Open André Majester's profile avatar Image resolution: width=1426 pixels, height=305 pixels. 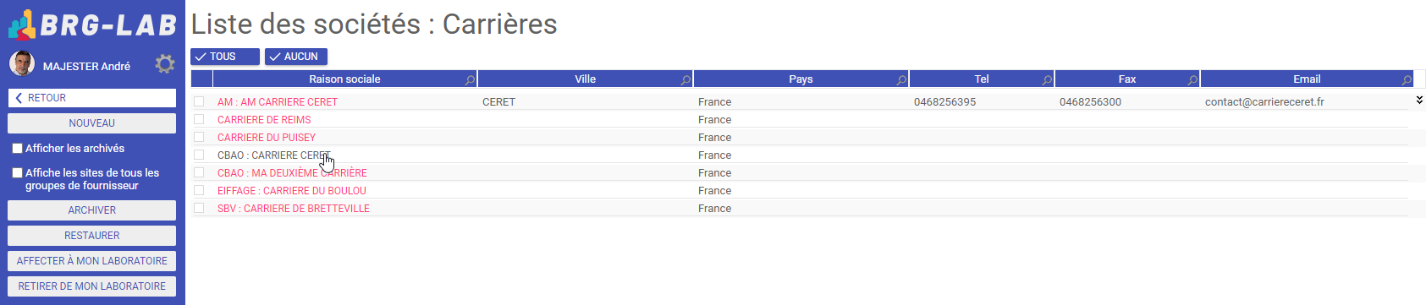click(22, 63)
